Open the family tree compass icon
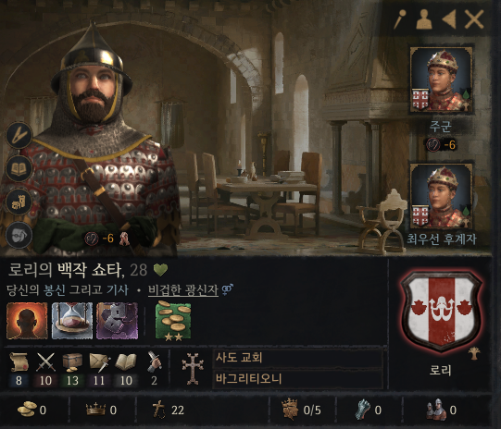 click(19, 135)
